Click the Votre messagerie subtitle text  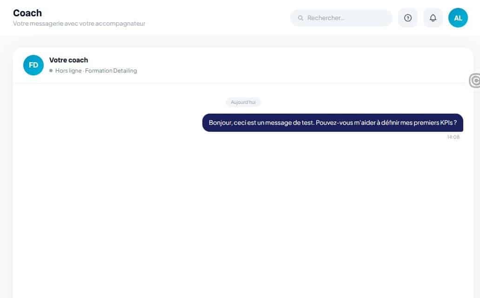coord(79,24)
